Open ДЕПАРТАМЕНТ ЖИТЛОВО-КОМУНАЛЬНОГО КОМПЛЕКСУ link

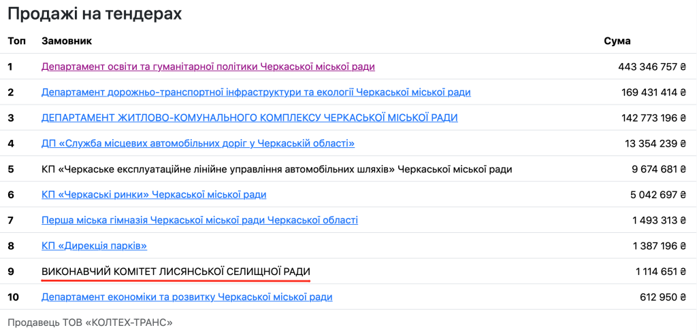[x=249, y=118]
